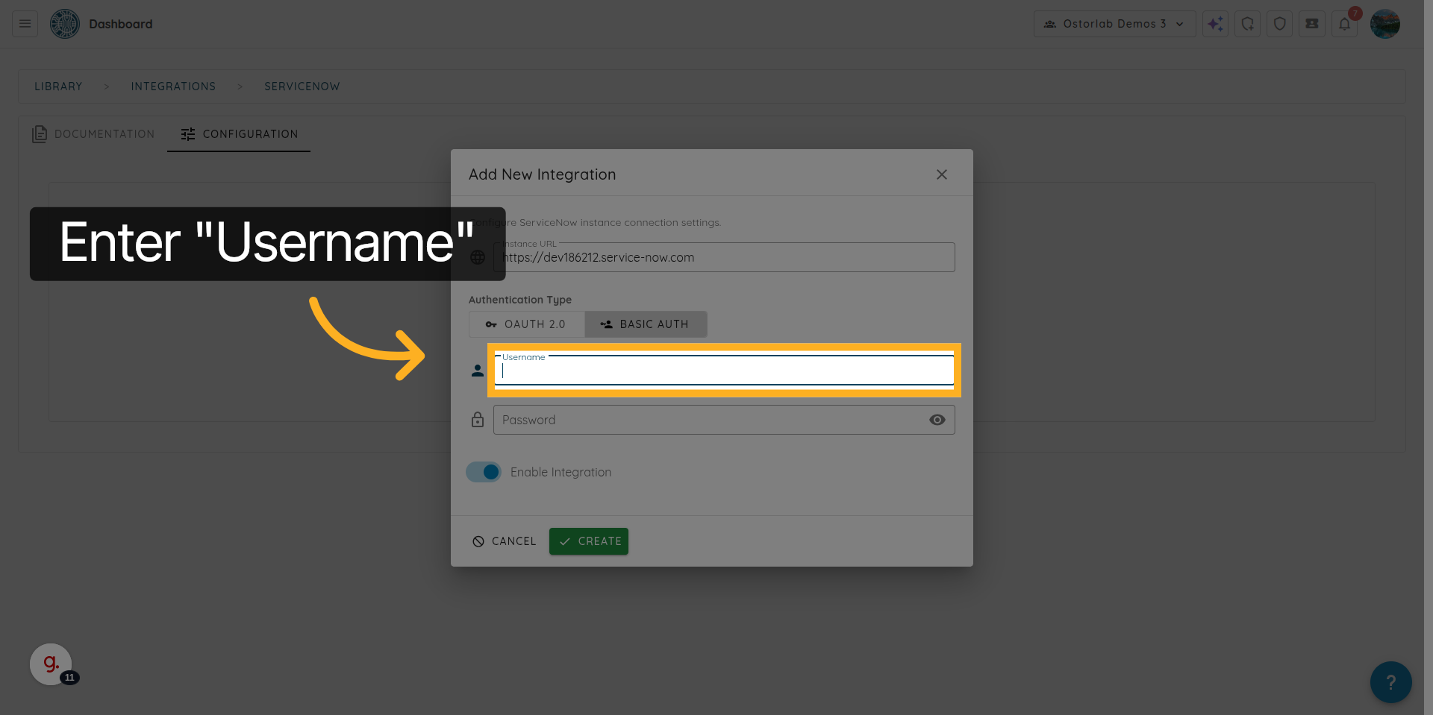1433x715 pixels.
Task: Disable the Enable Integration switch
Action: click(483, 471)
